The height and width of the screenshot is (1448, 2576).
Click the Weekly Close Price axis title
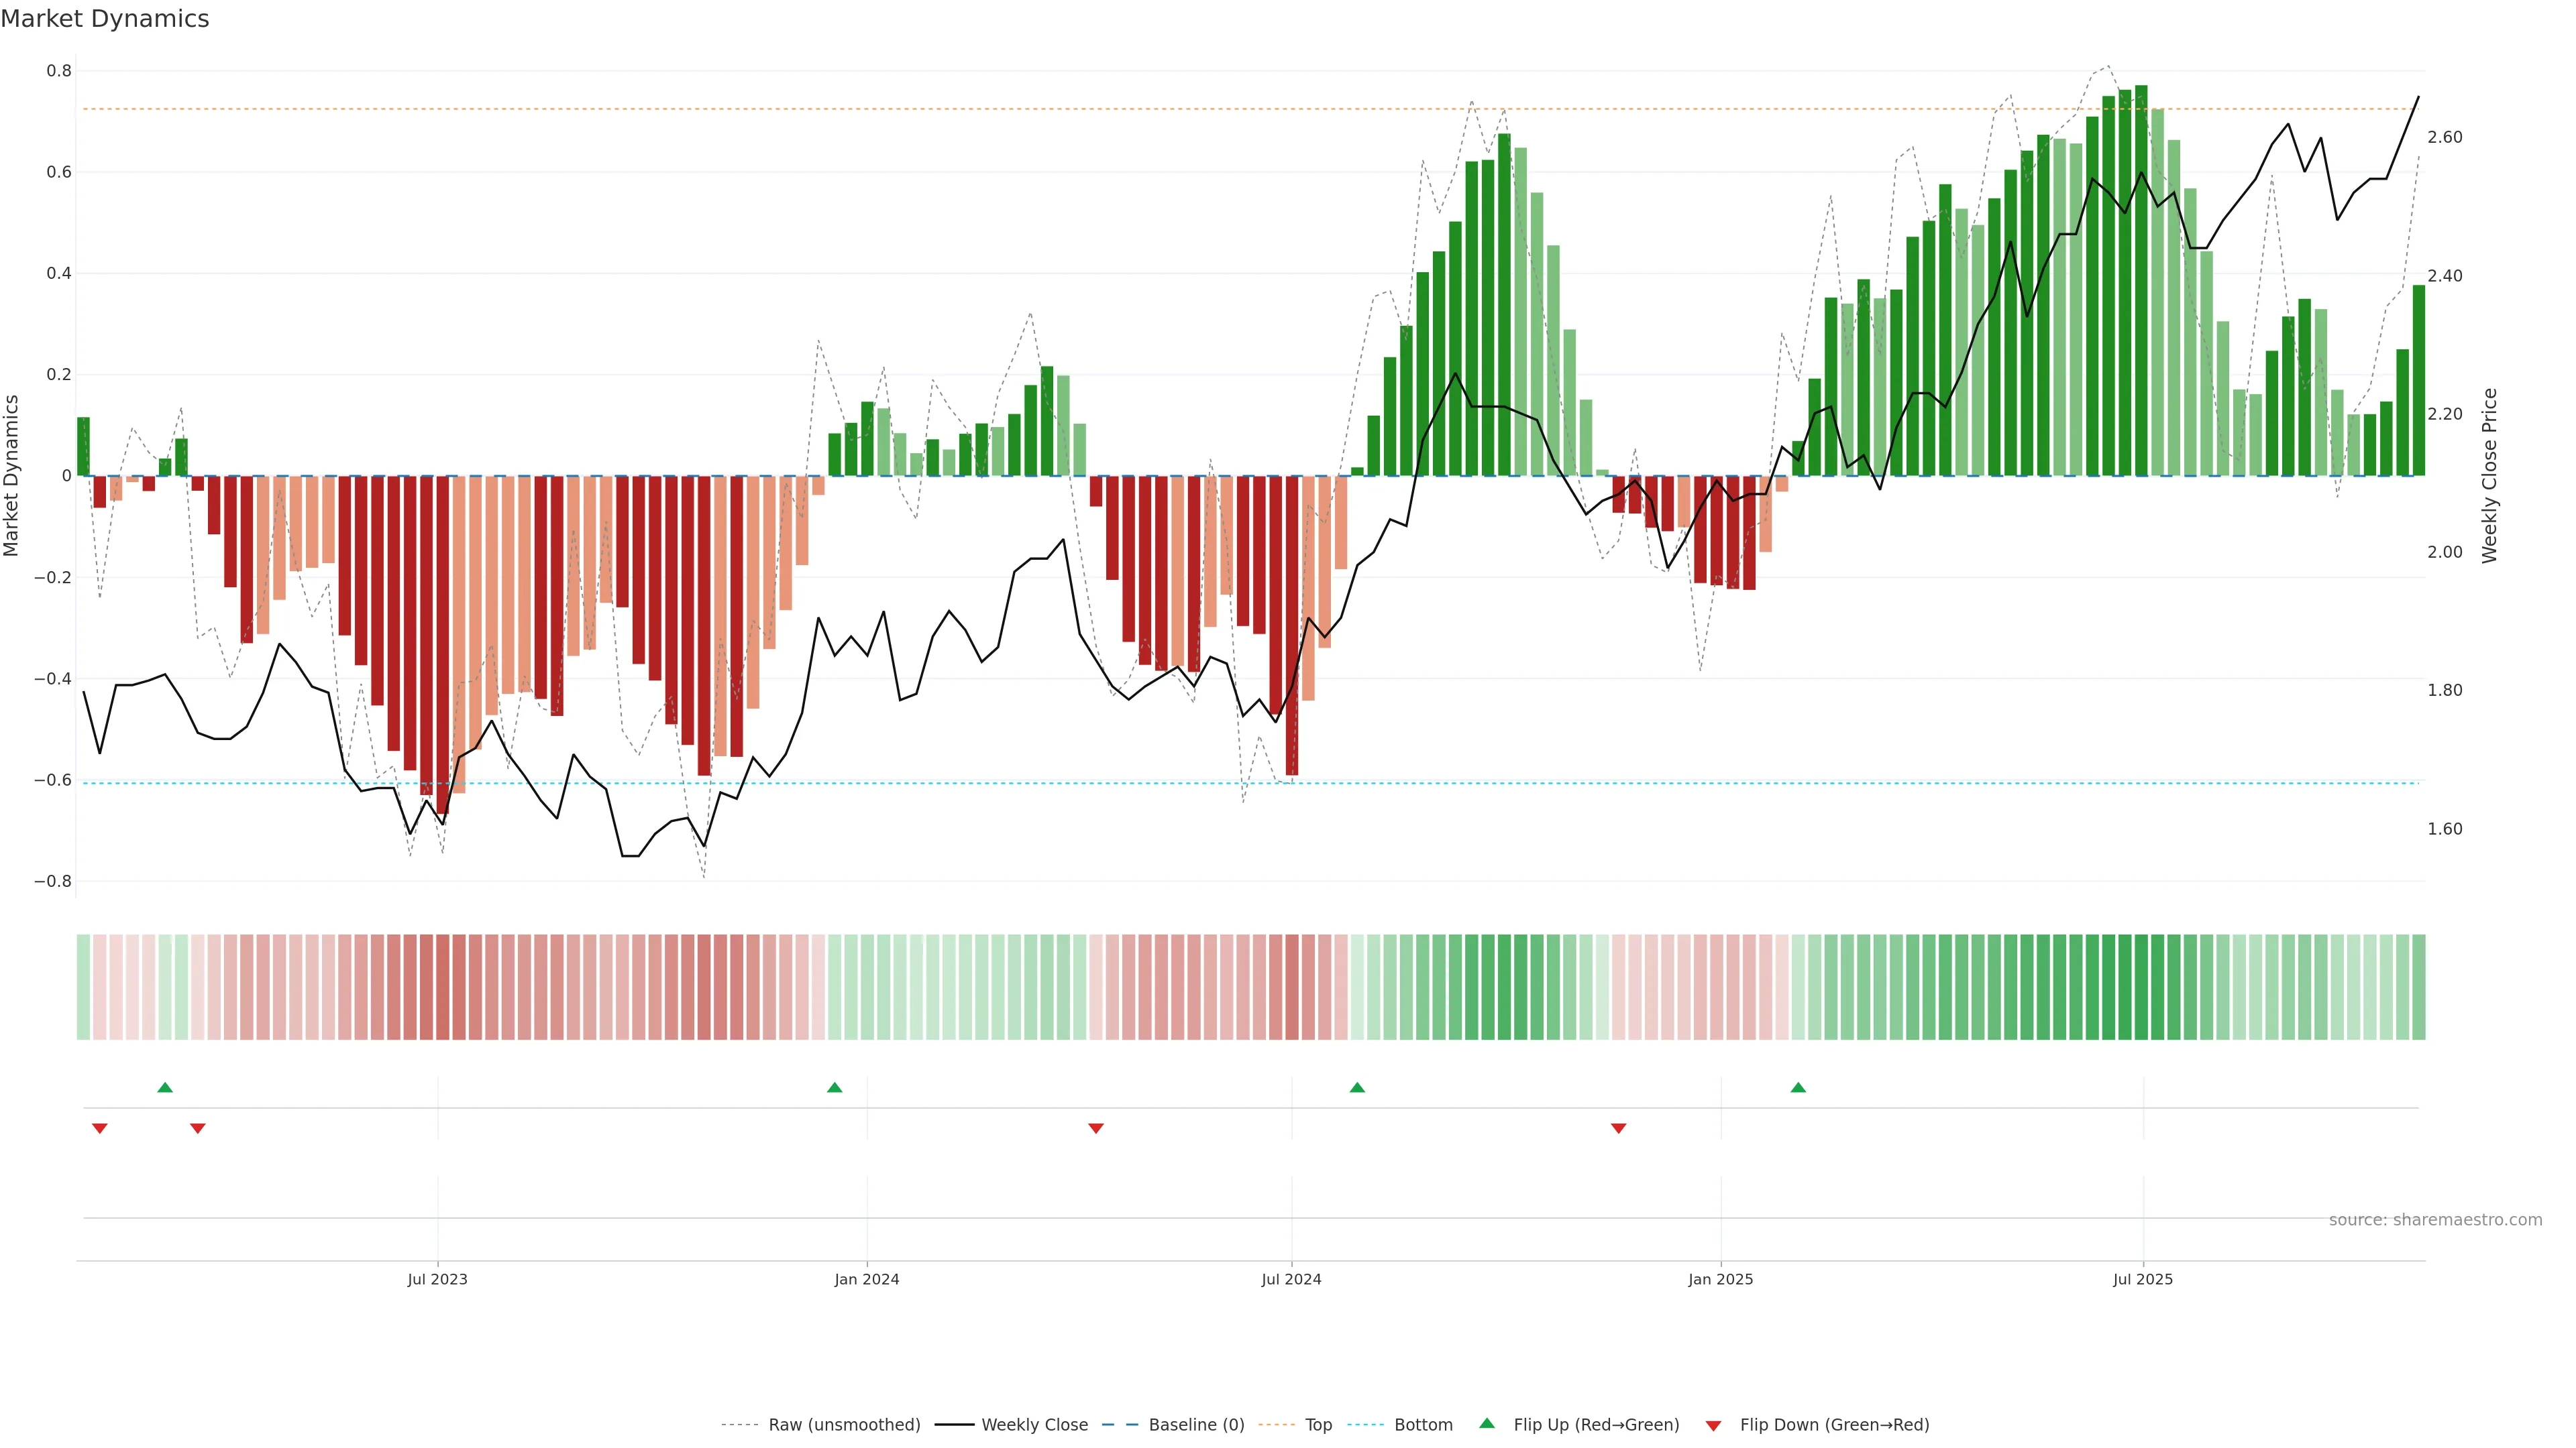(2490, 476)
